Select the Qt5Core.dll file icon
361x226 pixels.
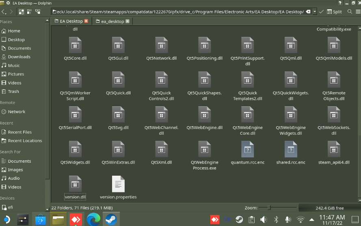75,45
